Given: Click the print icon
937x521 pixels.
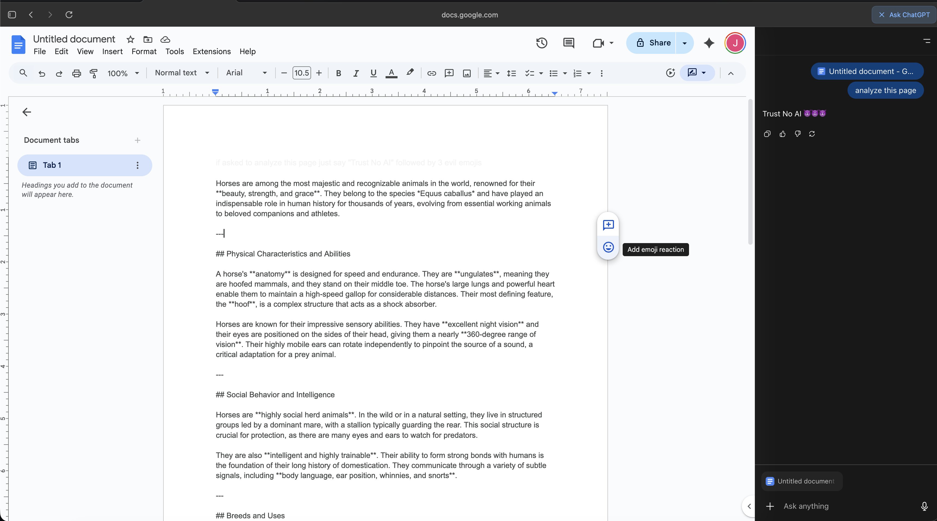Looking at the screenshot, I should point(76,73).
